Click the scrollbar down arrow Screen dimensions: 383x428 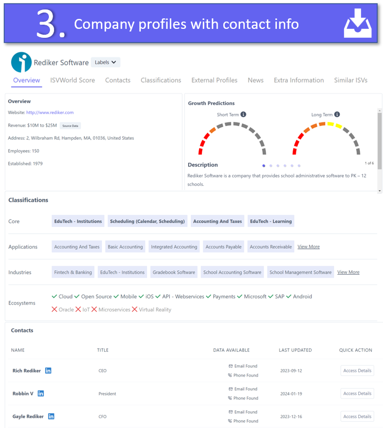(379, 191)
